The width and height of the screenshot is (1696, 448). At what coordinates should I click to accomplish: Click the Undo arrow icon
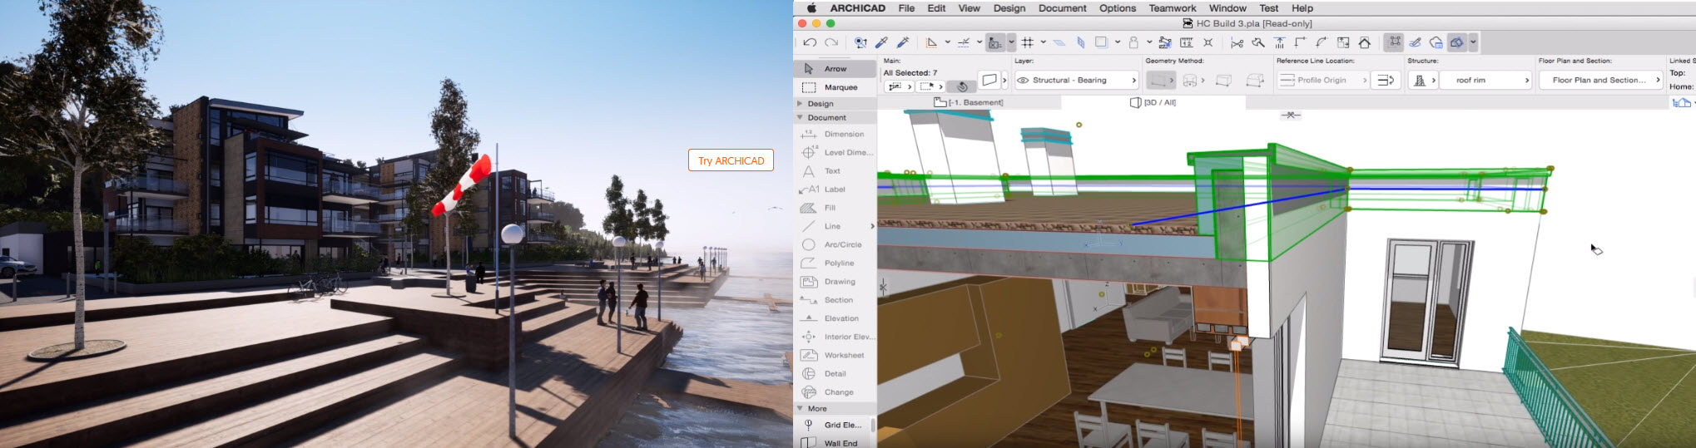click(x=810, y=42)
